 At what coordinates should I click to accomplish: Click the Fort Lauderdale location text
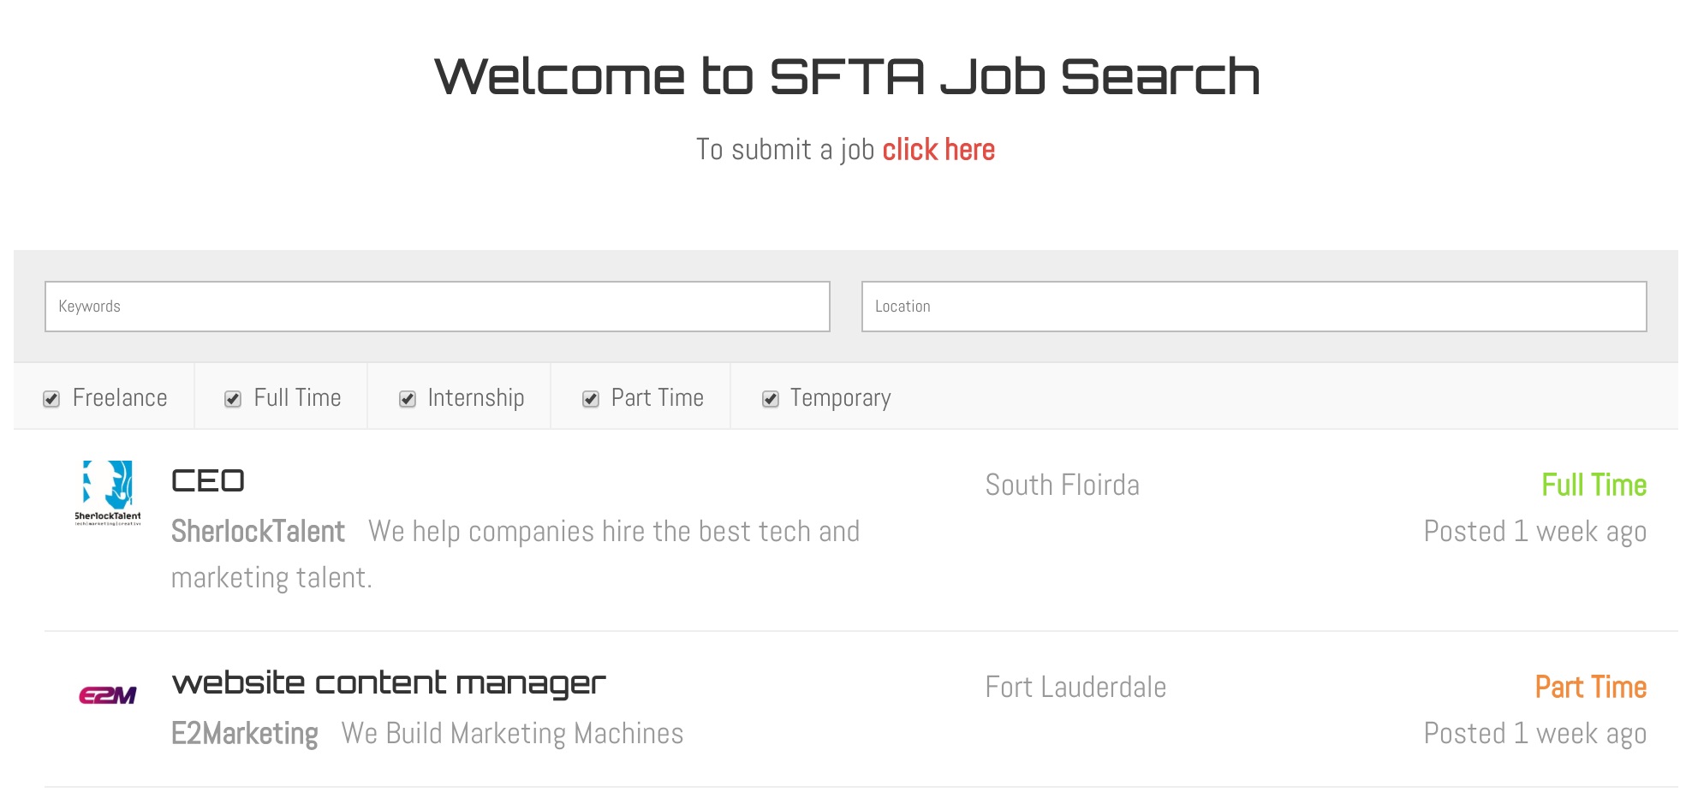1075,688
